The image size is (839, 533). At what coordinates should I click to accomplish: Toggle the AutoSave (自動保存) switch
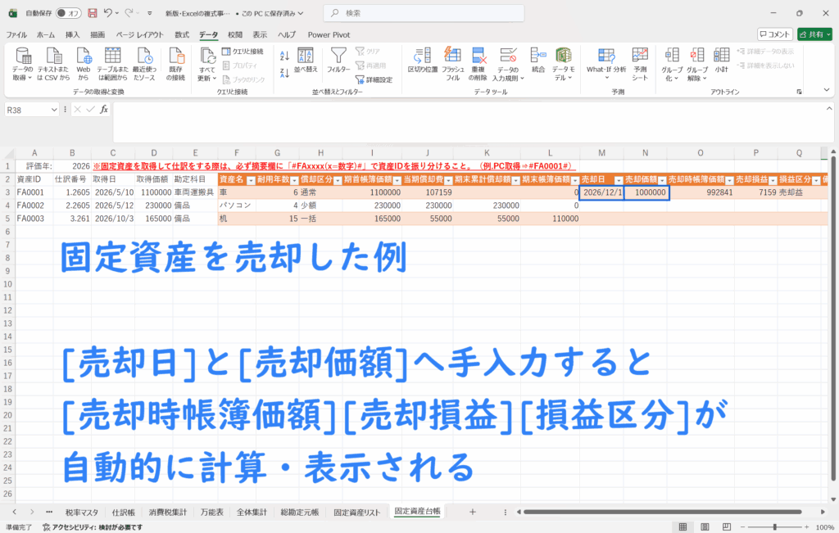pos(69,13)
